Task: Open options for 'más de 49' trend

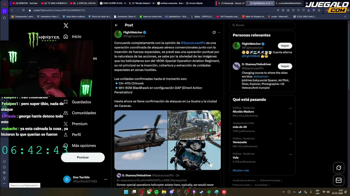Action: click(x=290, y=124)
